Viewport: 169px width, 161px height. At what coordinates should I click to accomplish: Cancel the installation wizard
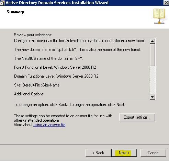(153, 153)
